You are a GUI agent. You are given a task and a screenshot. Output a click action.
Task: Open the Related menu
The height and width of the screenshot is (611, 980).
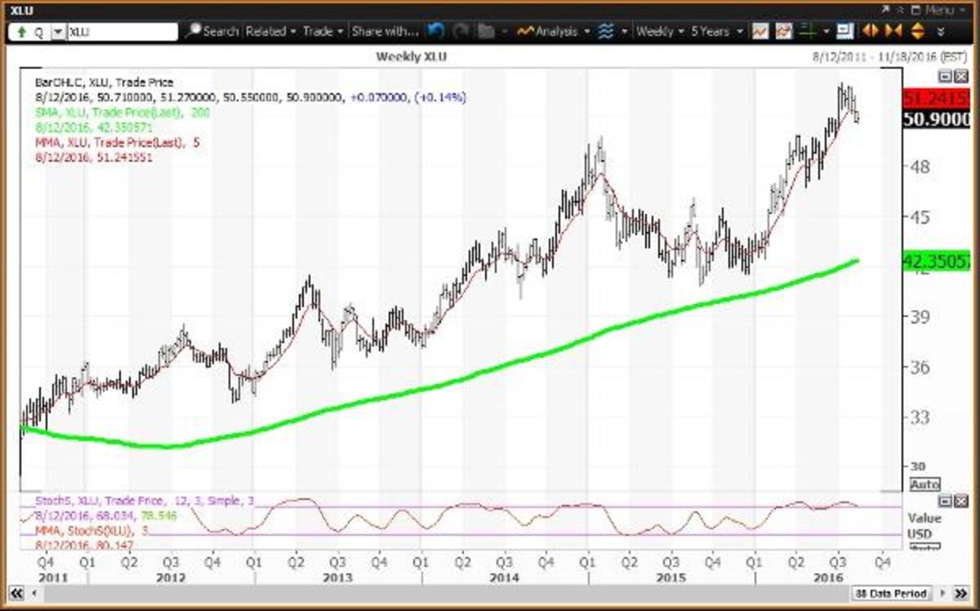(270, 32)
